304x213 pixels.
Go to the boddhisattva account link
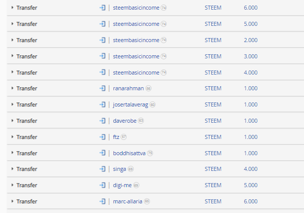129,153
